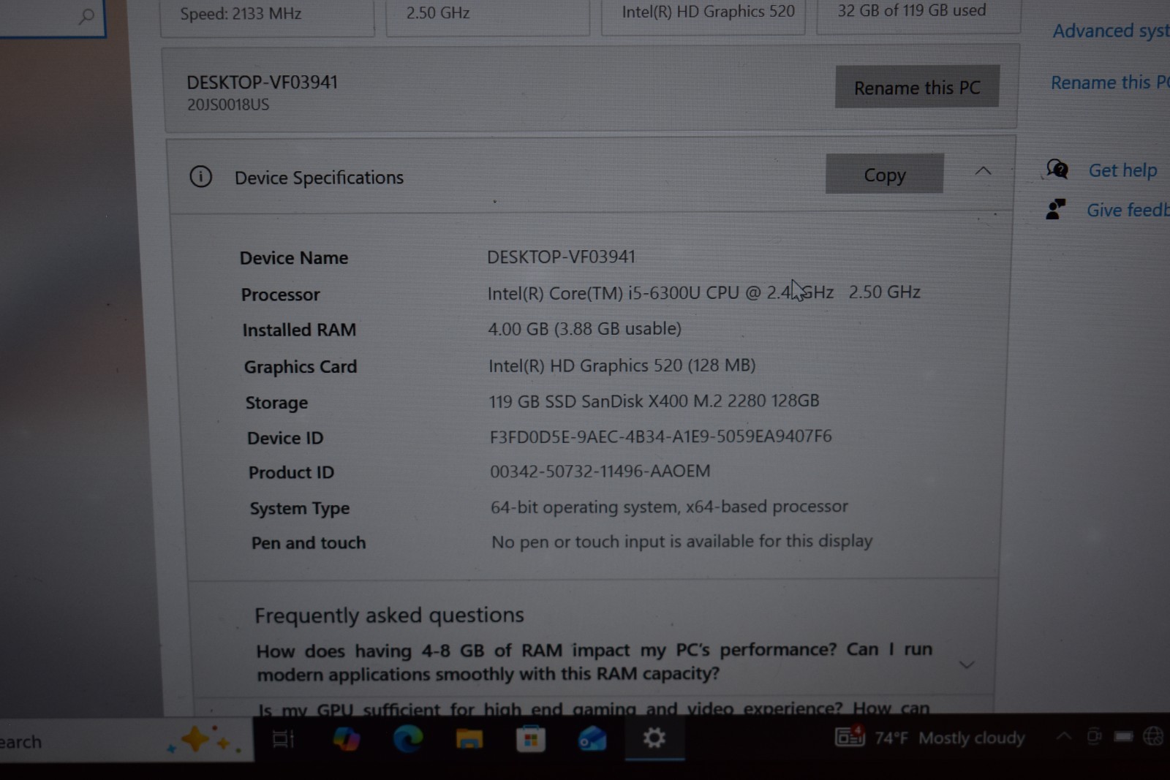Click the Settings gear in taskbar
1170x780 pixels.
(x=654, y=738)
